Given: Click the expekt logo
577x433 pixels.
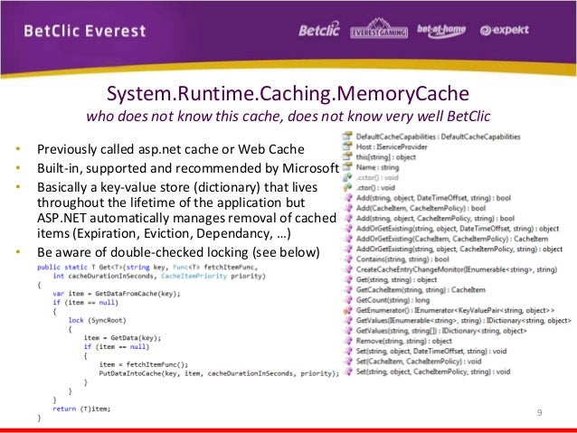Looking at the screenshot, I should coord(504,30).
